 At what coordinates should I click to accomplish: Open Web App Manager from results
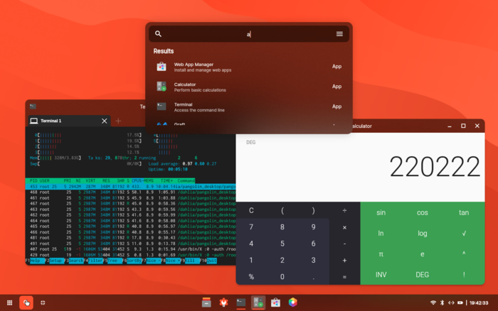pos(249,67)
